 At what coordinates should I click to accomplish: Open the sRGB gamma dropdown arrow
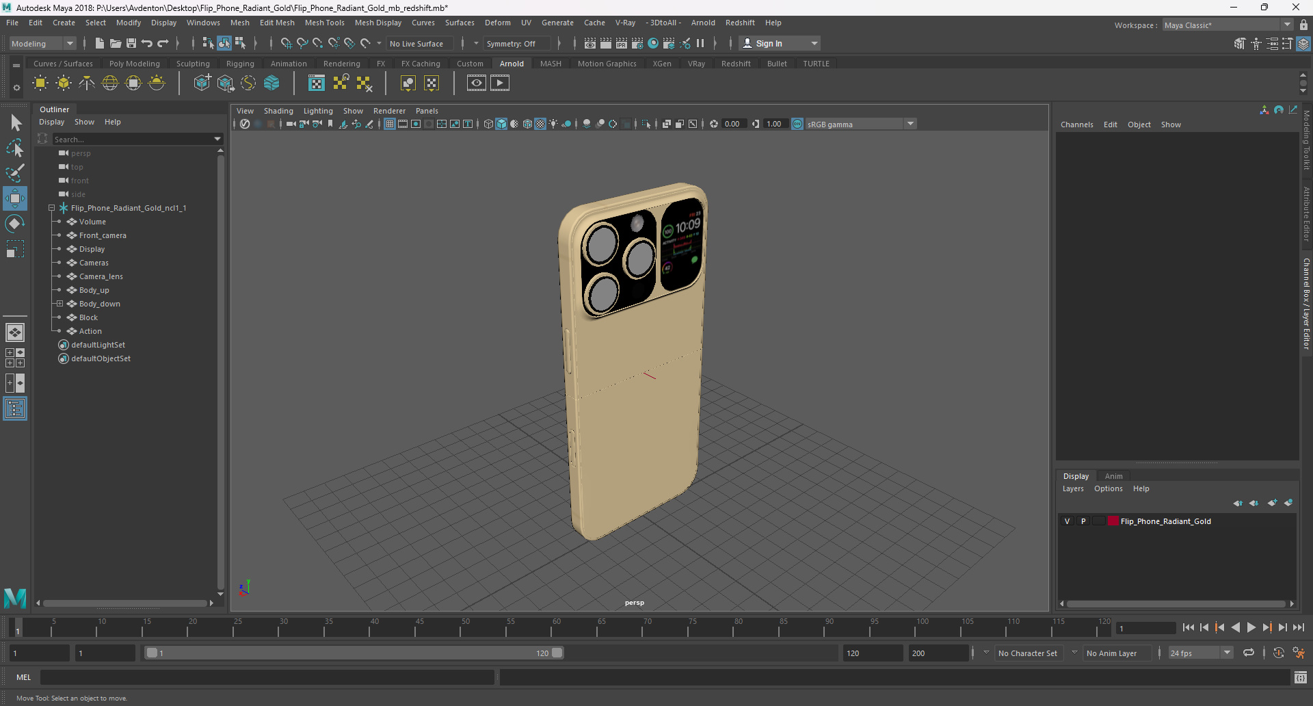910,124
